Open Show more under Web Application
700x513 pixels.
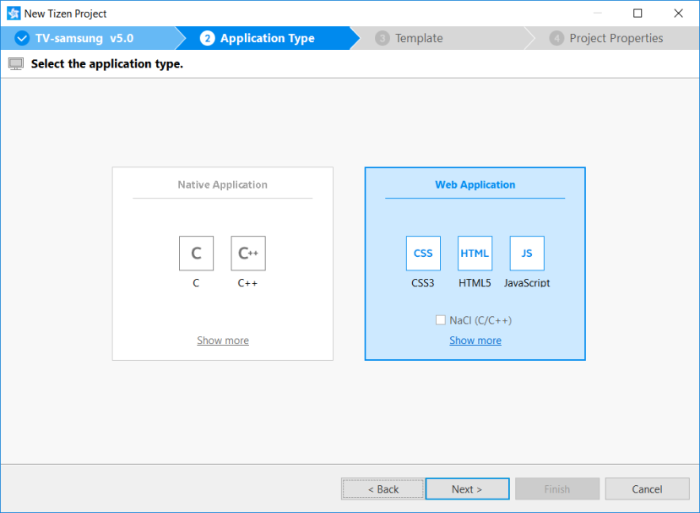475,340
